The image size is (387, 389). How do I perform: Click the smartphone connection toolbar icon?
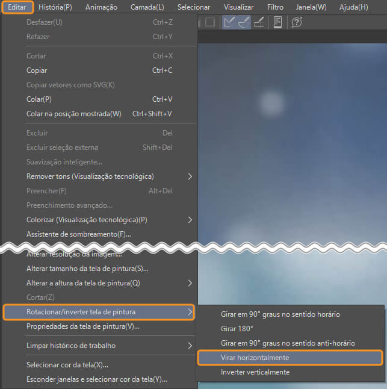[x=277, y=22]
